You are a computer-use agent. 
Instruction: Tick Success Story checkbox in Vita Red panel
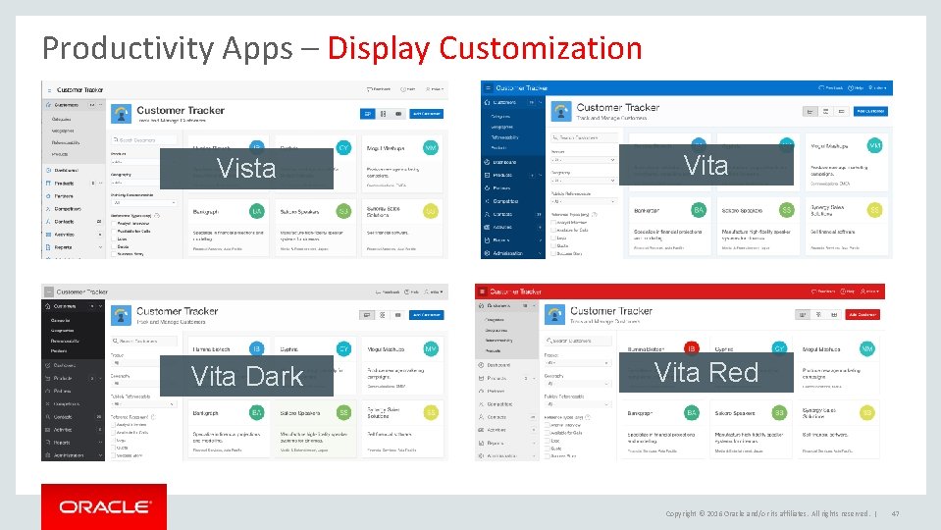pyautogui.click(x=548, y=456)
